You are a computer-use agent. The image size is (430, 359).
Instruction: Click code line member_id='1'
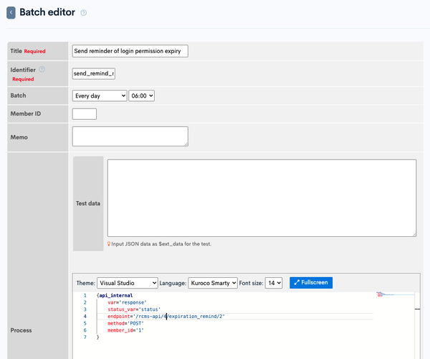pos(125,330)
